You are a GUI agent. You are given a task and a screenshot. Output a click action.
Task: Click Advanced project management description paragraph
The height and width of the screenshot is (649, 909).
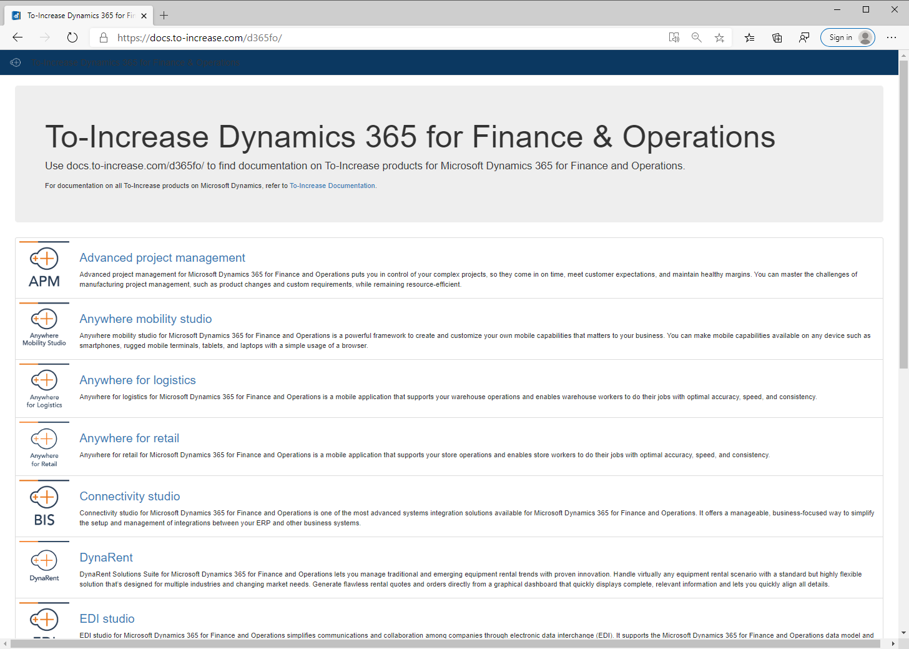click(468, 279)
